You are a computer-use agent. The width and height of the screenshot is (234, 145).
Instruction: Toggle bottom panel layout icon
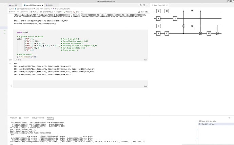[231, 1]
